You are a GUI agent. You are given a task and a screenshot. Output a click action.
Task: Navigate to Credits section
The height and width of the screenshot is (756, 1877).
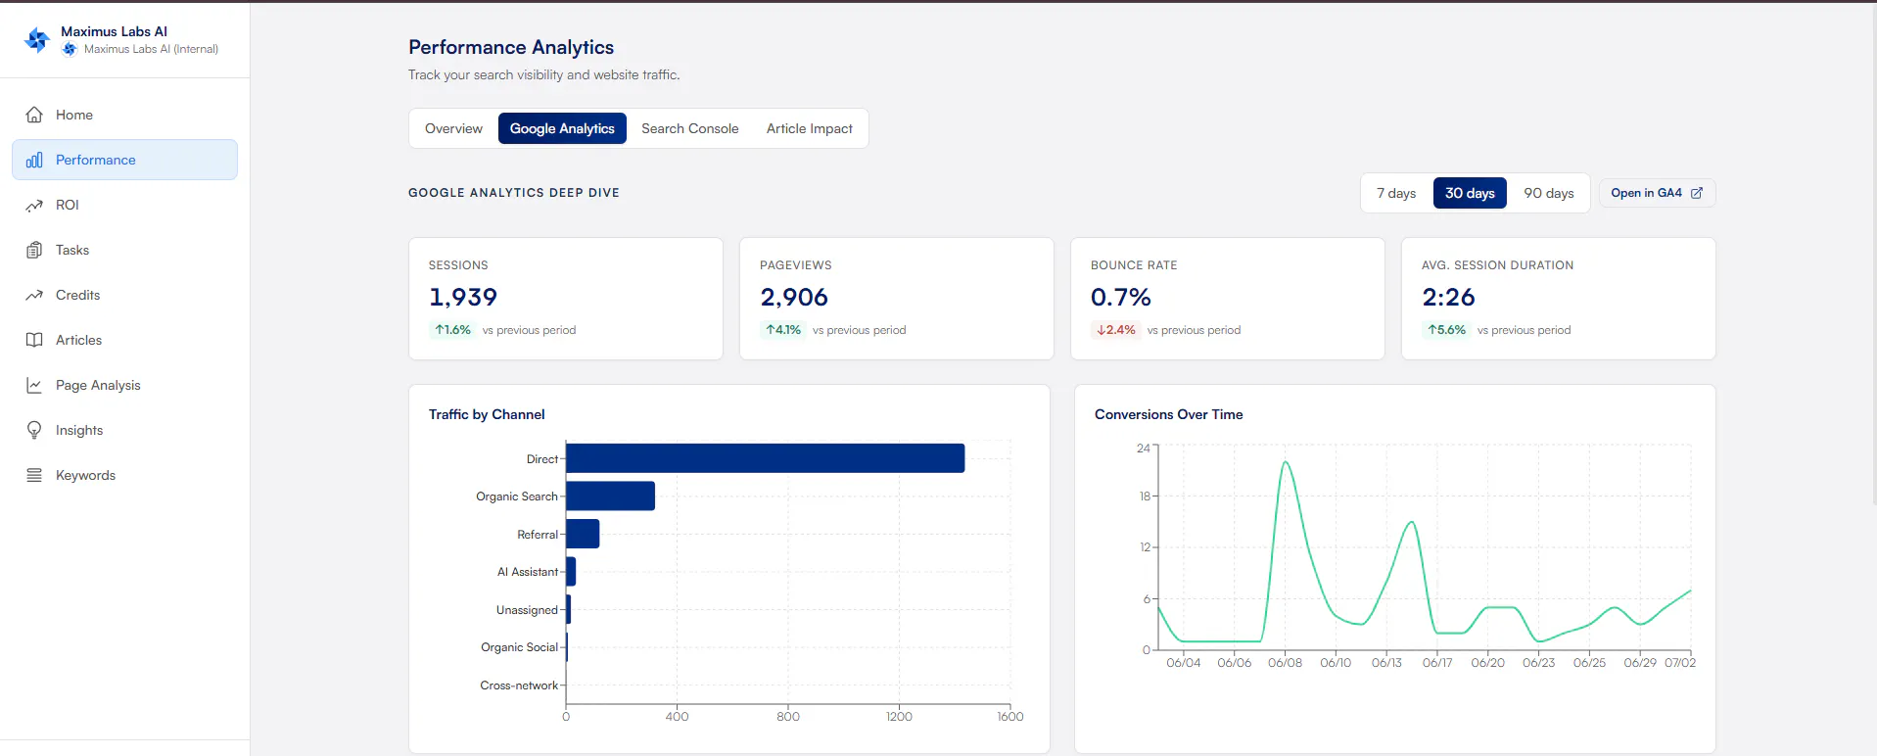click(124, 295)
